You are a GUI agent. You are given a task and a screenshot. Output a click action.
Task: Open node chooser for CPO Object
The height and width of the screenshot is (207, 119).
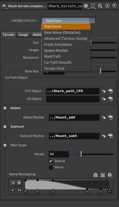[x=110, y=91]
